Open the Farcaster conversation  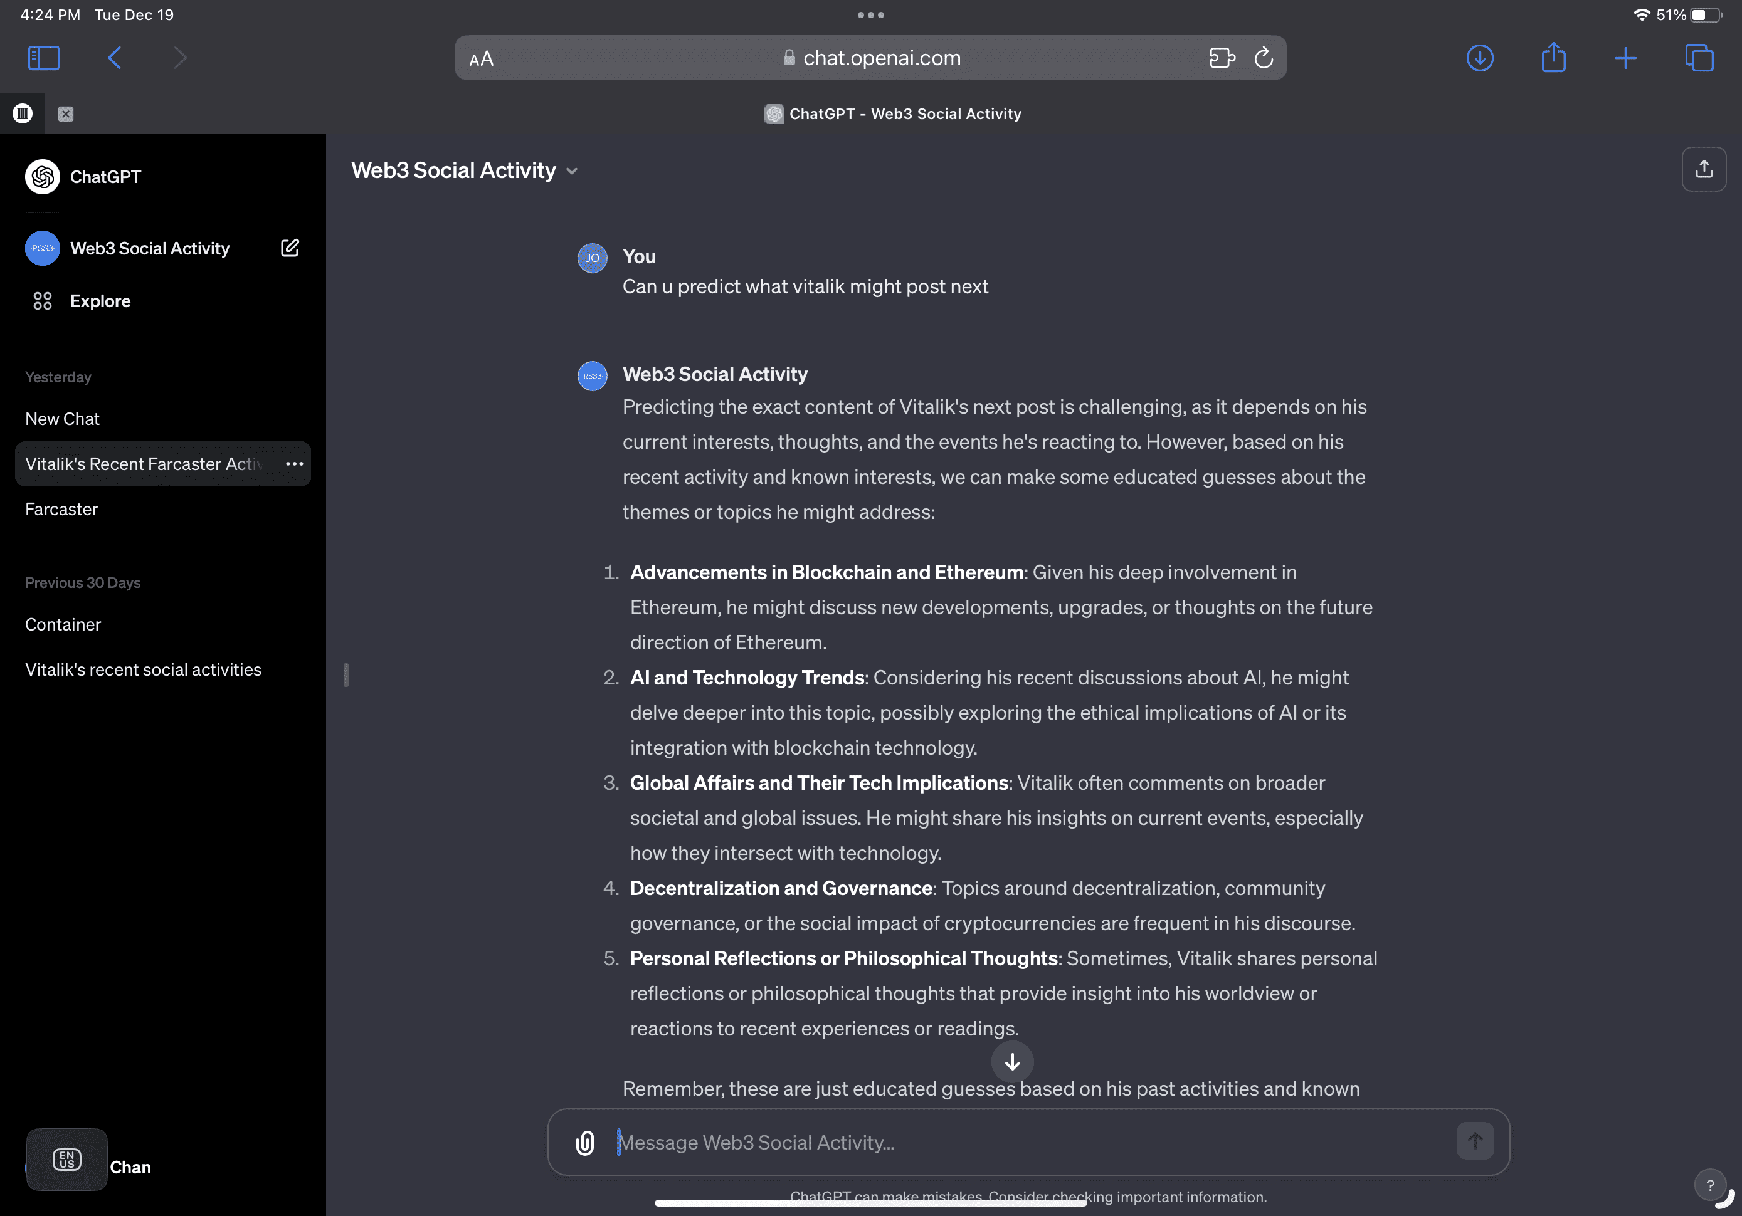click(61, 509)
